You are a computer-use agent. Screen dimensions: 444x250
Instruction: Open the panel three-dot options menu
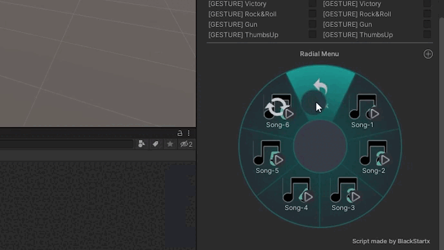189,133
